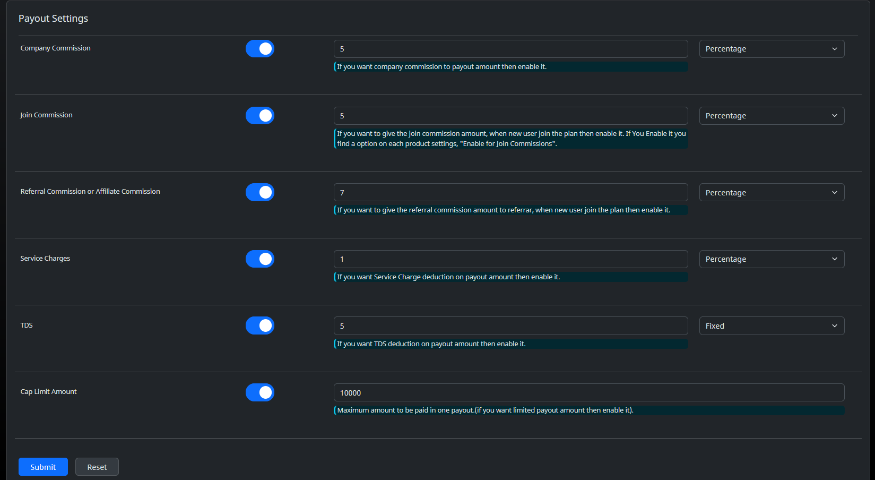Click the Payout Settings heading
This screenshot has width=875, height=480.
point(53,18)
